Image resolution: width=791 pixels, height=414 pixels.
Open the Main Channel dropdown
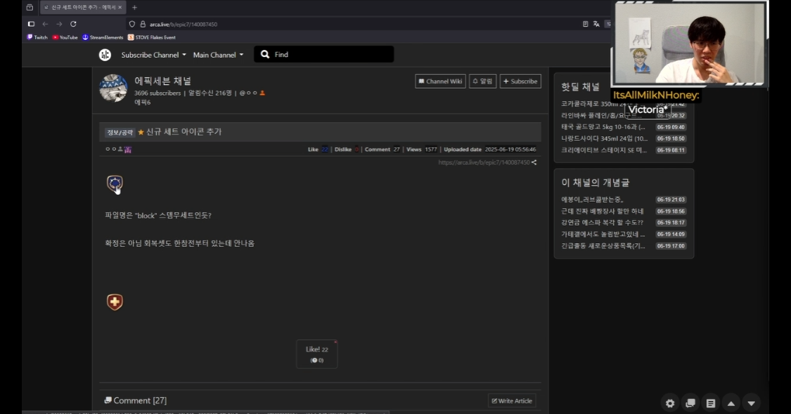(x=218, y=54)
